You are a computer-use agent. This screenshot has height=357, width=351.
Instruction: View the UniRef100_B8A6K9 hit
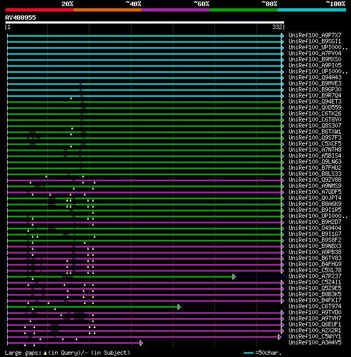(315, 204)
